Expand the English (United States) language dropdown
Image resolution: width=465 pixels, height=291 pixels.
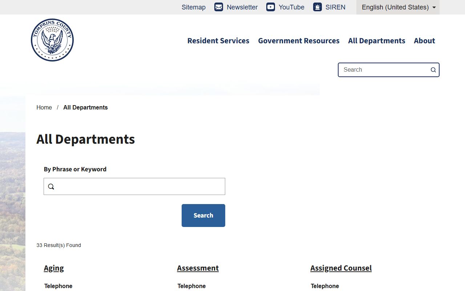[x=398, y=7]
